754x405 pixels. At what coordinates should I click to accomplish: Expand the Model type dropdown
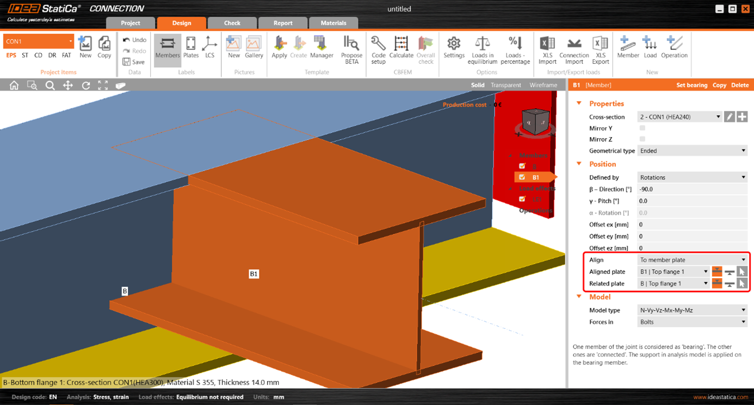click(x=692, y=310)
